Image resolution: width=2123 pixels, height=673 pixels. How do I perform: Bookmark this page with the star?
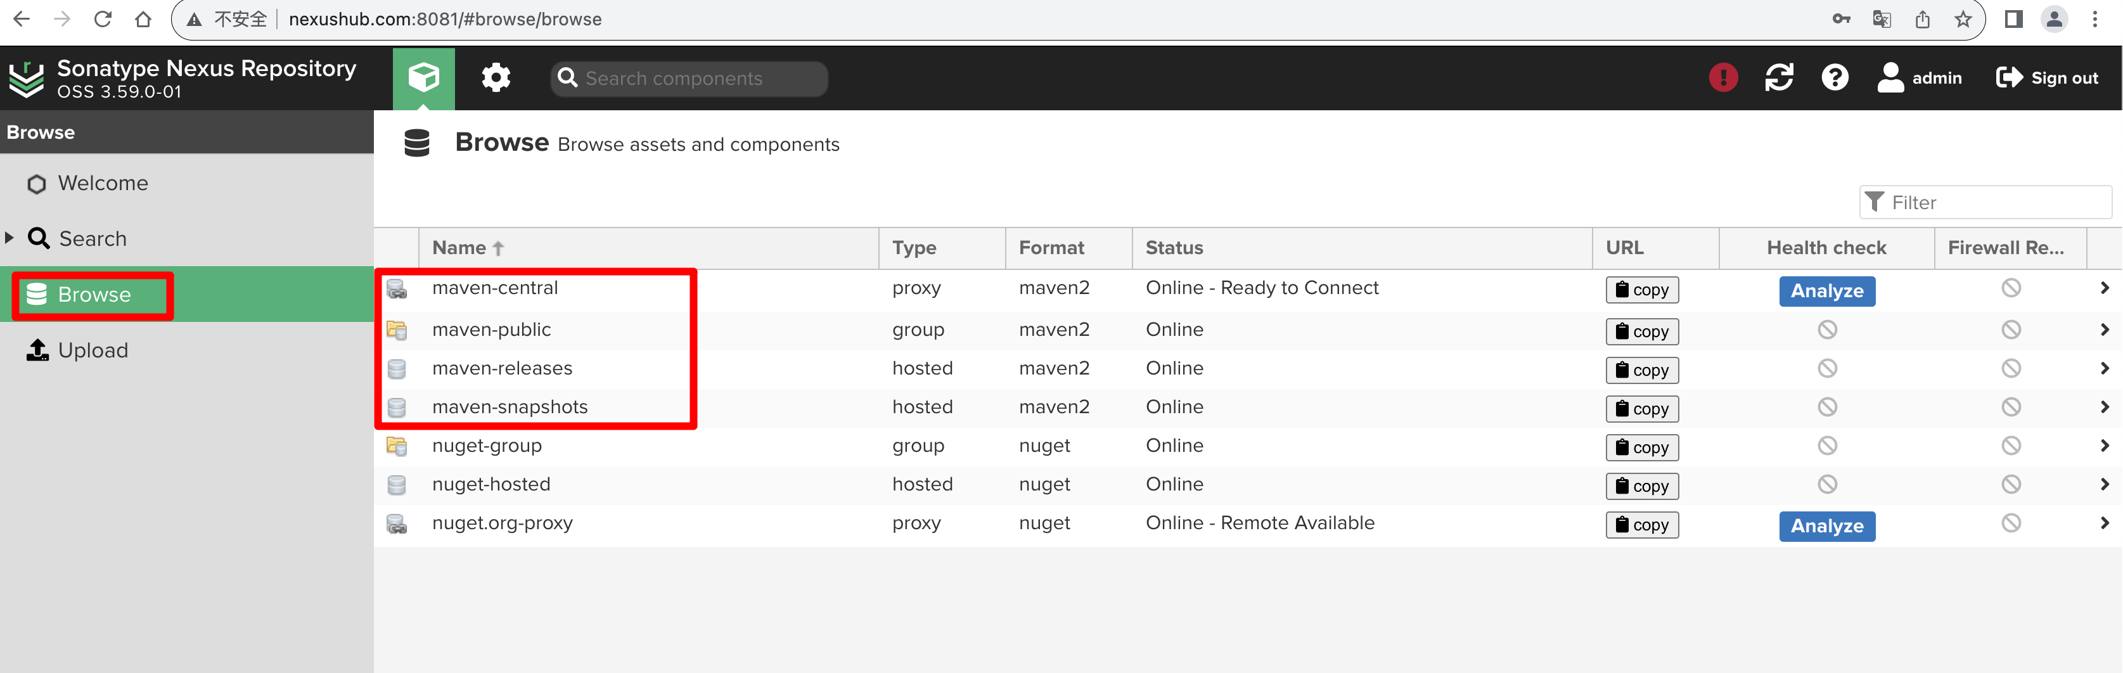click(x=1963, y=19)
